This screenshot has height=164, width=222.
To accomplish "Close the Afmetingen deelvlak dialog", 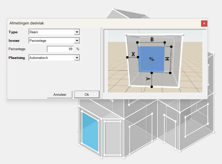I will 204,23.
